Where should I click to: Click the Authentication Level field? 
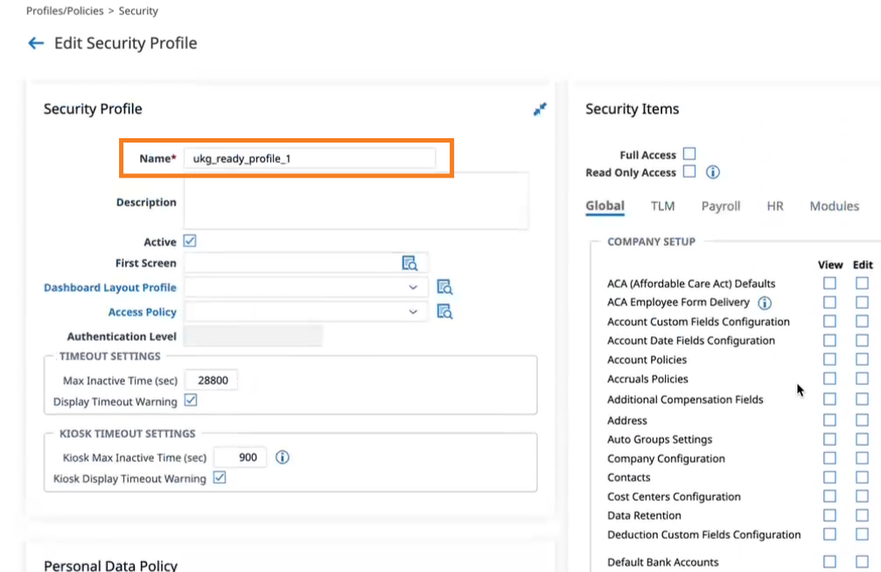coord(253,336)
